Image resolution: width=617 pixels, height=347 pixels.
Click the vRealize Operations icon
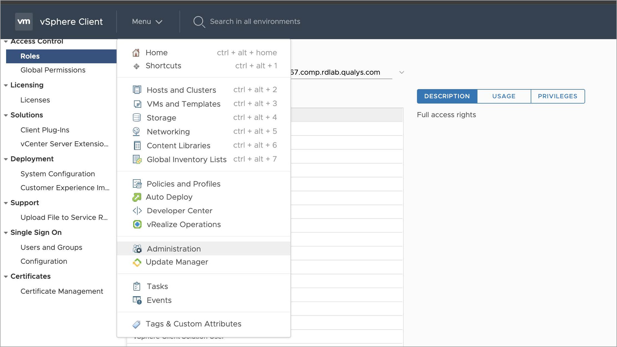click(x=137, y=224)
